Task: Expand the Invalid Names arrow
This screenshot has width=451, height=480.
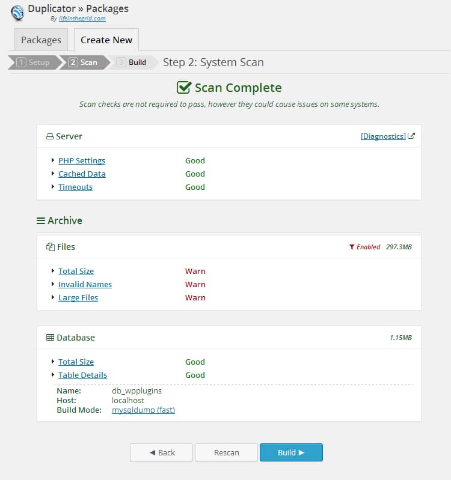Action: (x=53, y=284)
